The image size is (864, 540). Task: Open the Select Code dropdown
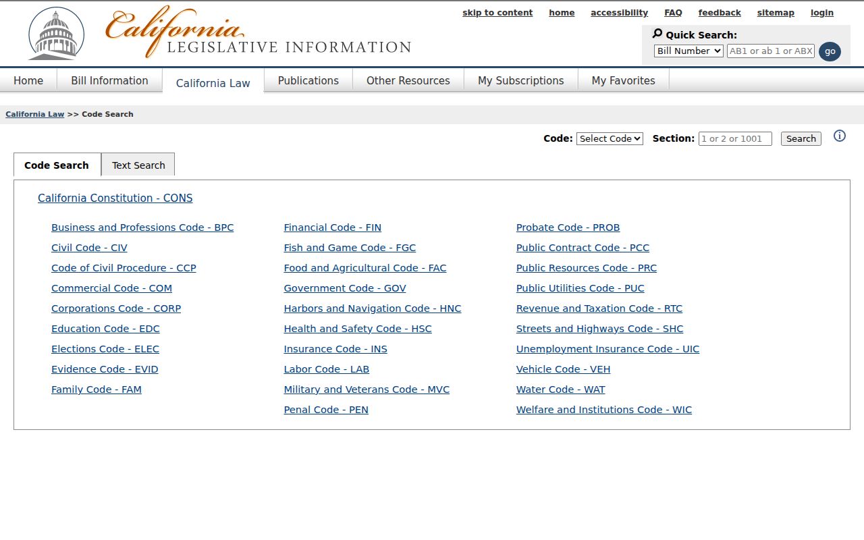(x=610, y=138)
